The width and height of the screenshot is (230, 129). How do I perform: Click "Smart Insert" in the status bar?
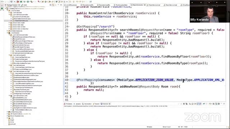coord(167,127)
